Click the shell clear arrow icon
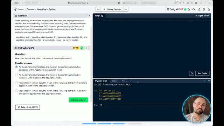The width and height of the screenshot is (224, 126). (204, 81)
